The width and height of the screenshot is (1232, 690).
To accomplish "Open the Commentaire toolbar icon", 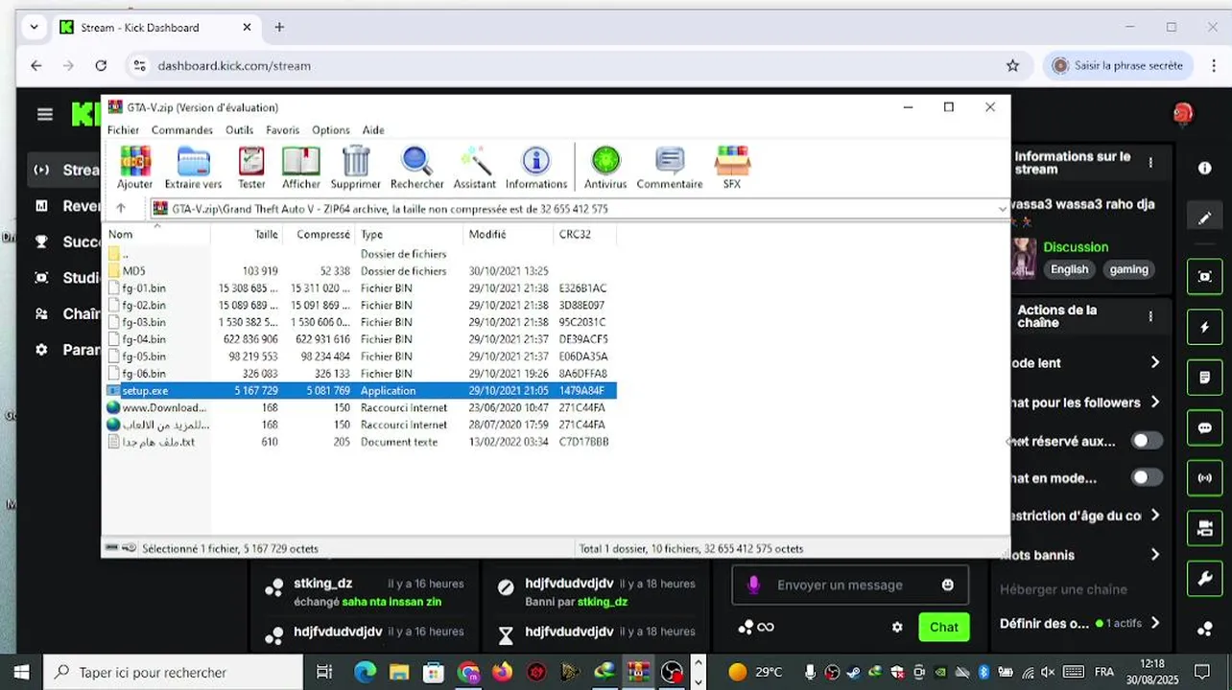I will 670,167.
